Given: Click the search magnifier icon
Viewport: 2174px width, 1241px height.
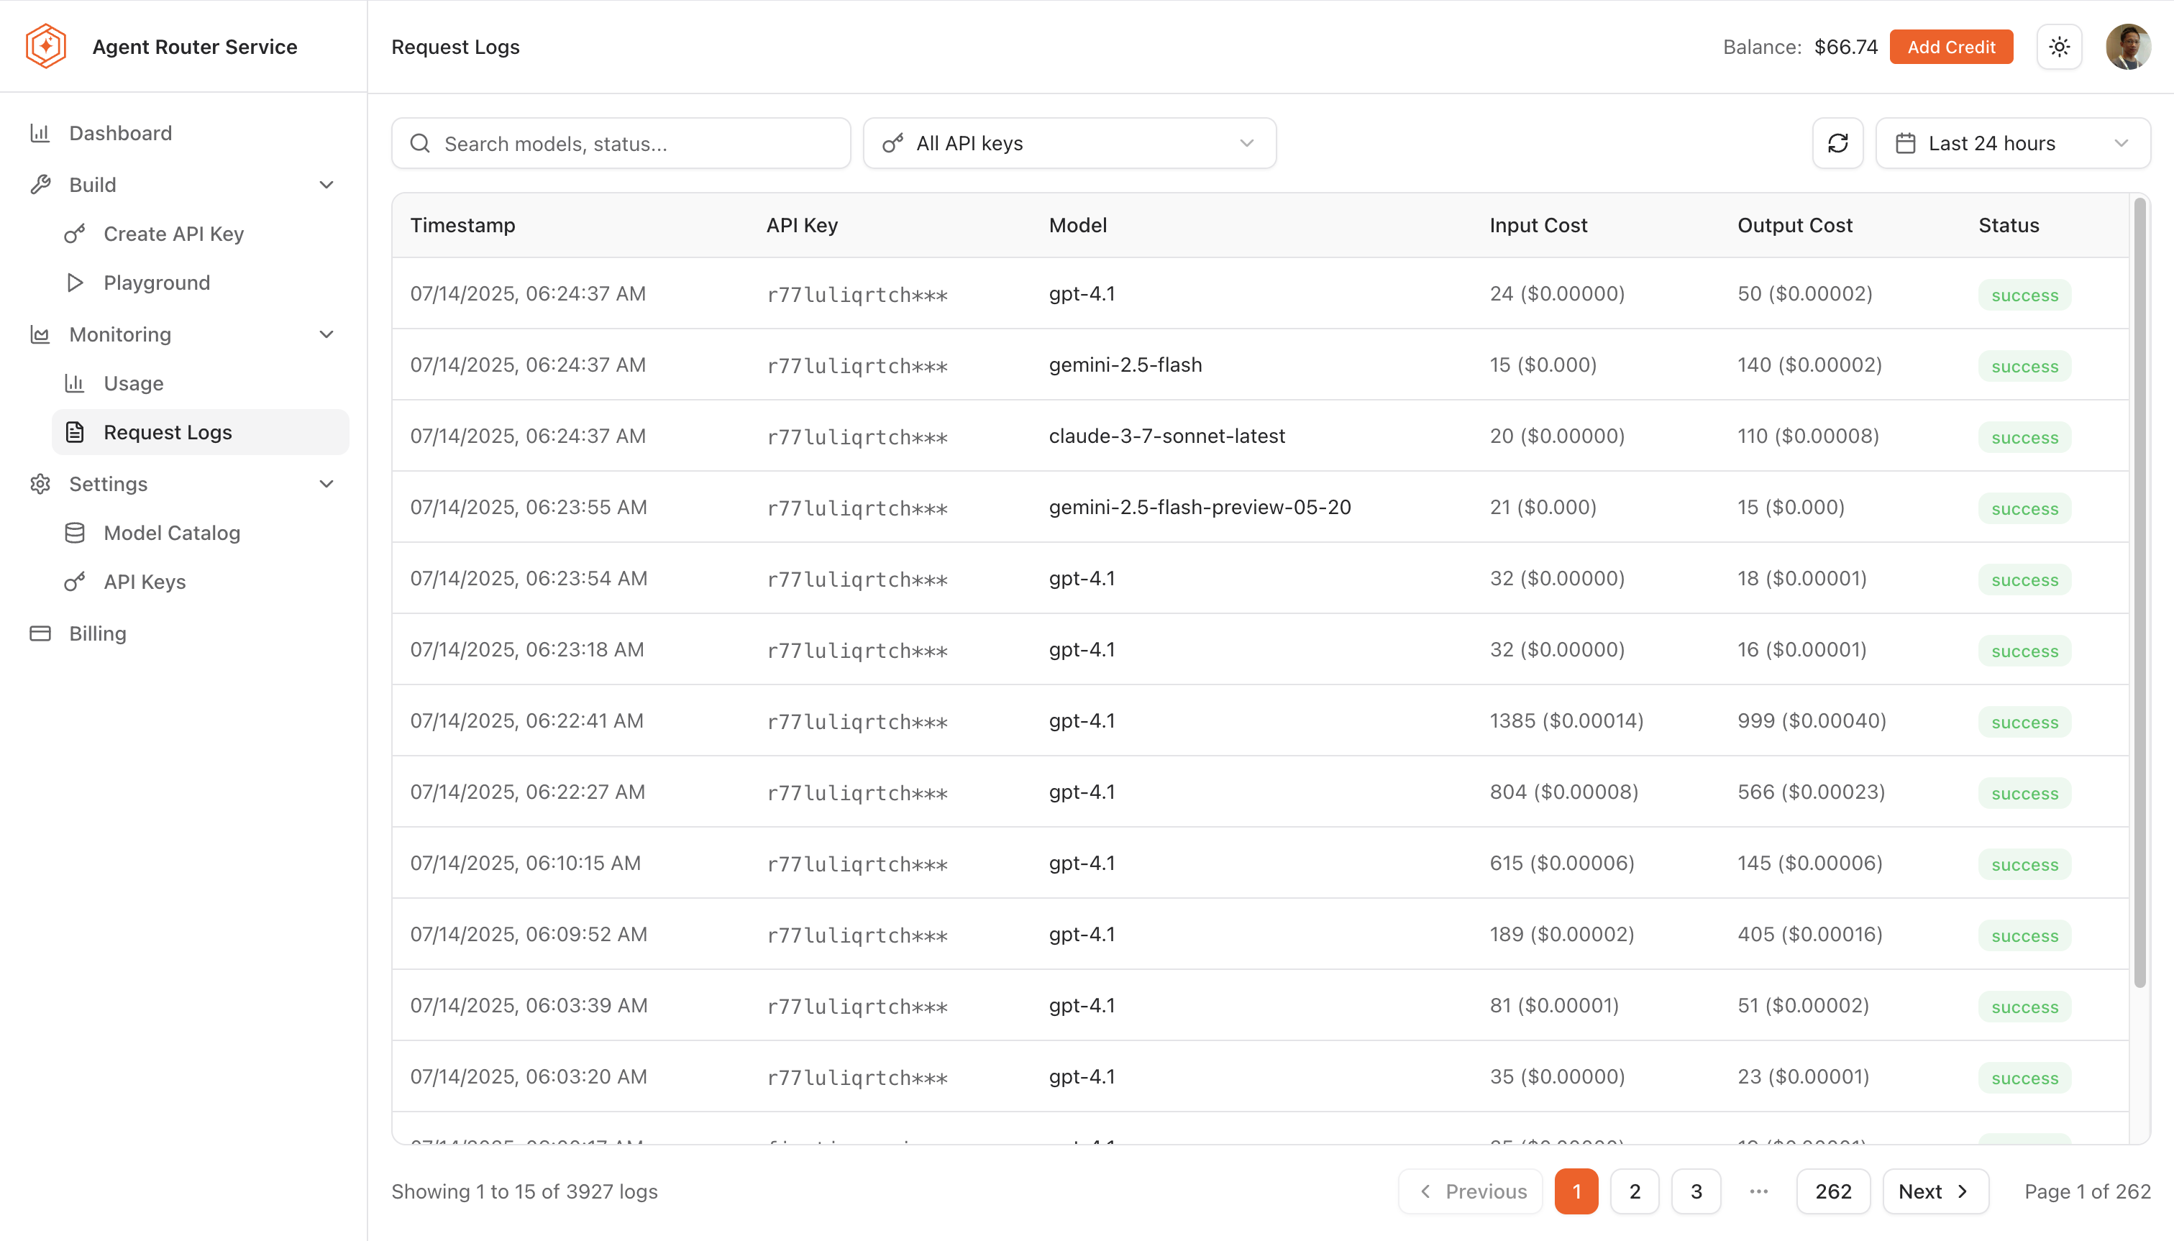Looking at the screenshot, I should (x=420, y=143).
